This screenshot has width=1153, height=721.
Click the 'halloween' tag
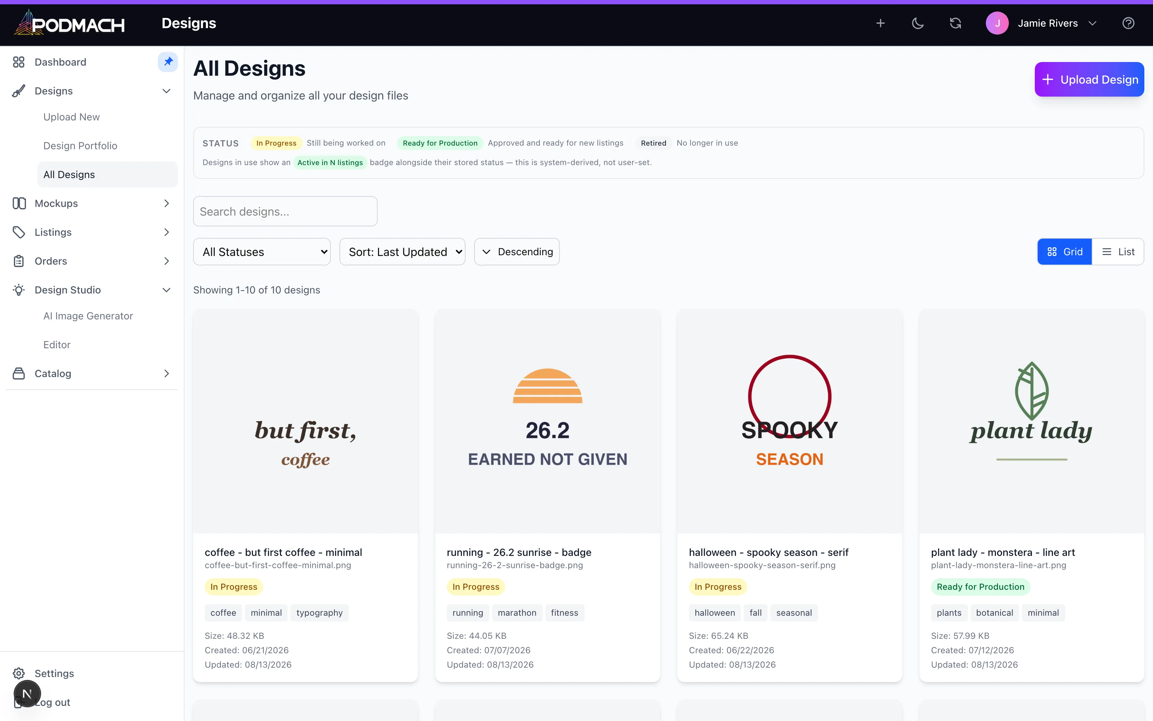tap(714, 613)
